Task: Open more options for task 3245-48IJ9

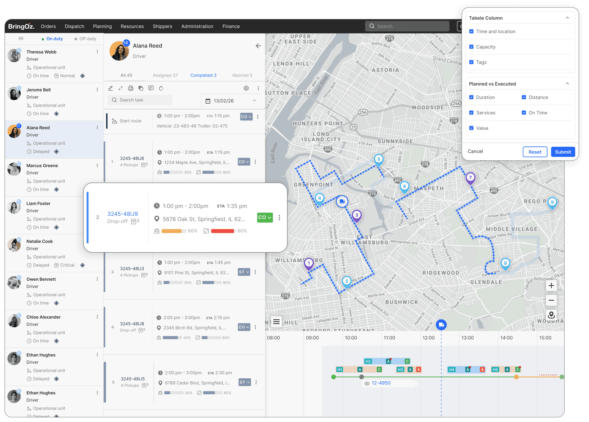Action: 279,217
